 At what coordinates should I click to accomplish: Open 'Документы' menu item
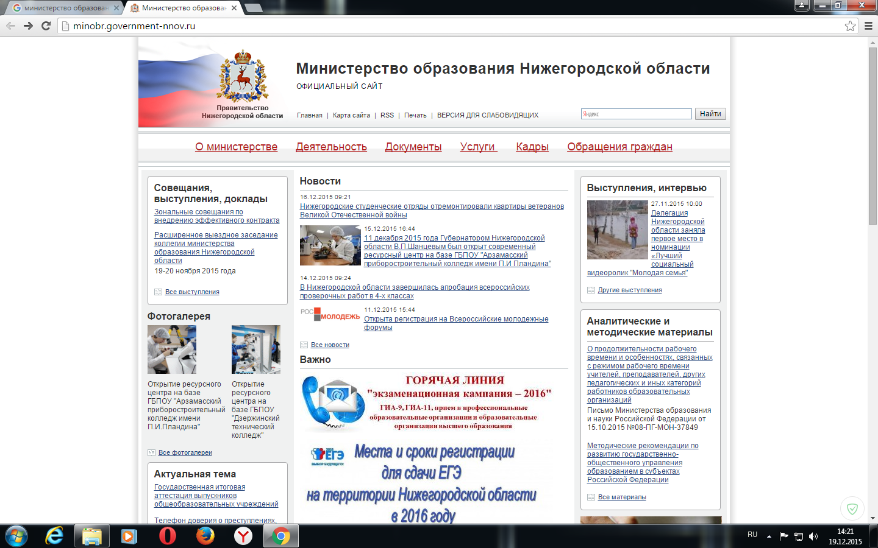(x=413, y=147)
